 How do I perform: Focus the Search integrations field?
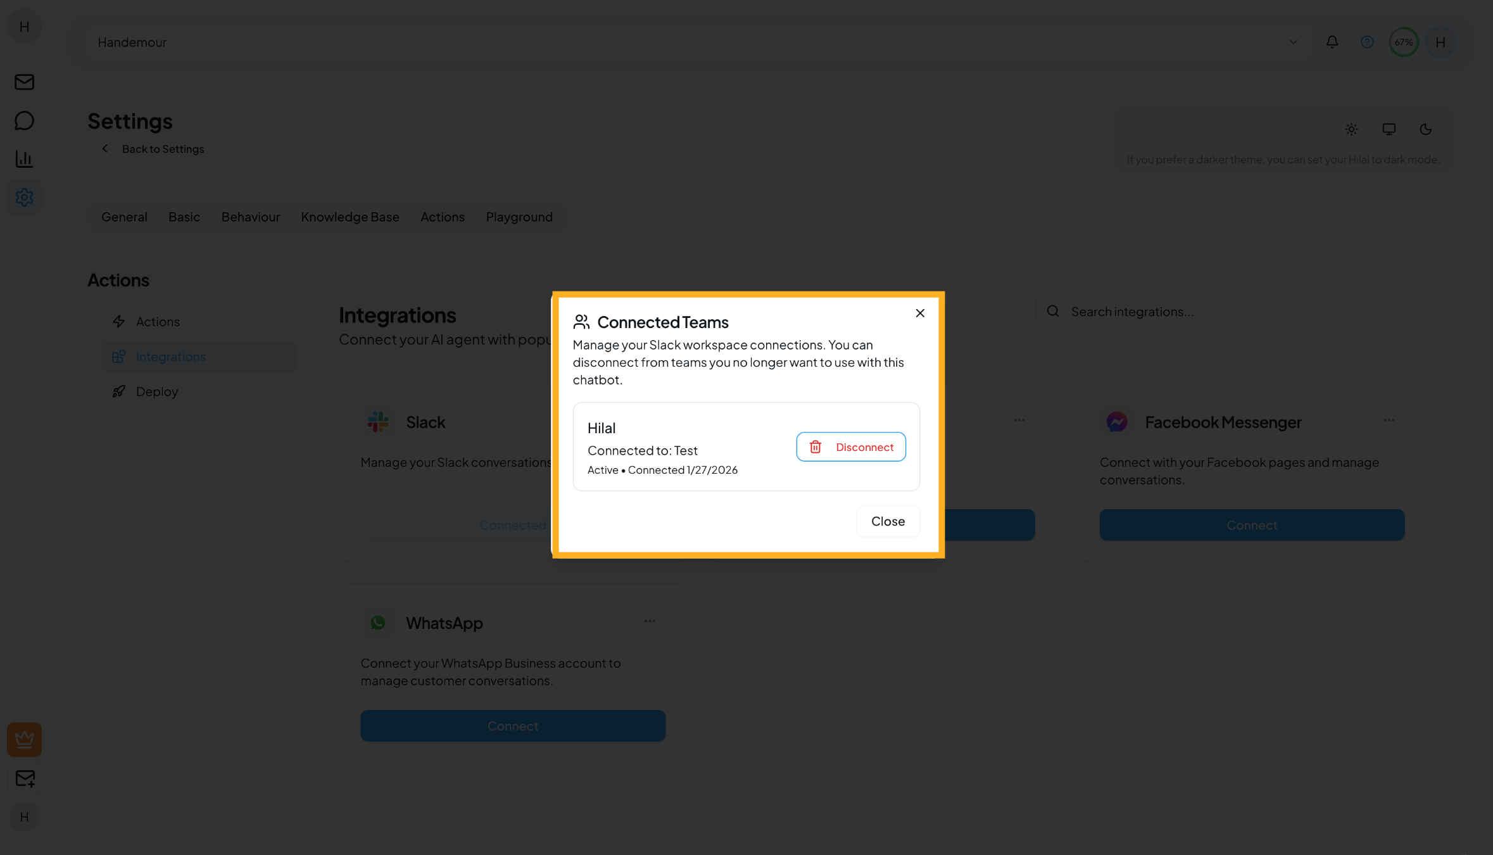click(1241, 312)
